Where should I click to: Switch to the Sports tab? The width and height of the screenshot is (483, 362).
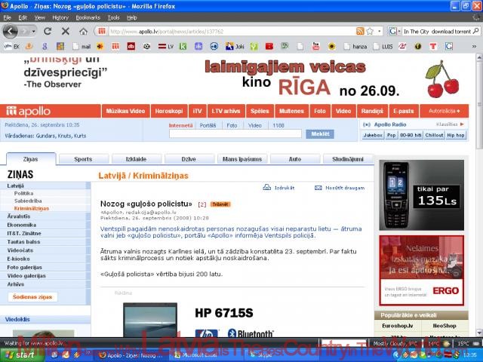(83, 159)
